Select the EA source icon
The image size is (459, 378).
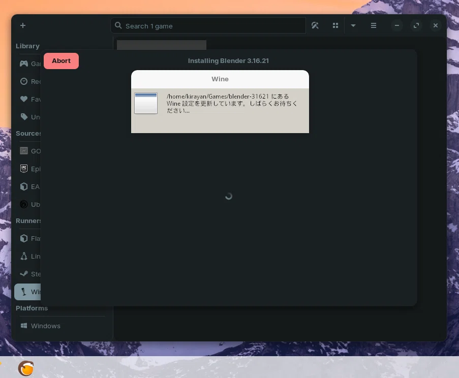click(24, 186)
